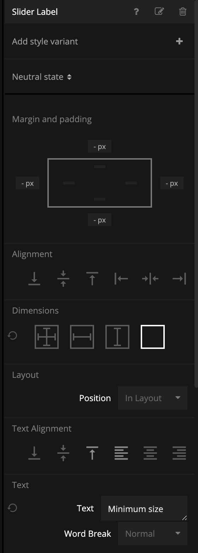Align element to bottom in Alignment
The image size is (198, 553).
(34, 278)
